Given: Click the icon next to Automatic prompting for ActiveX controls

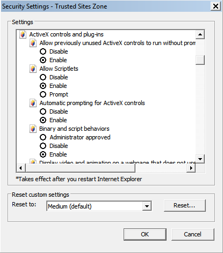Looking at the screenshot, I should (33, 103).
